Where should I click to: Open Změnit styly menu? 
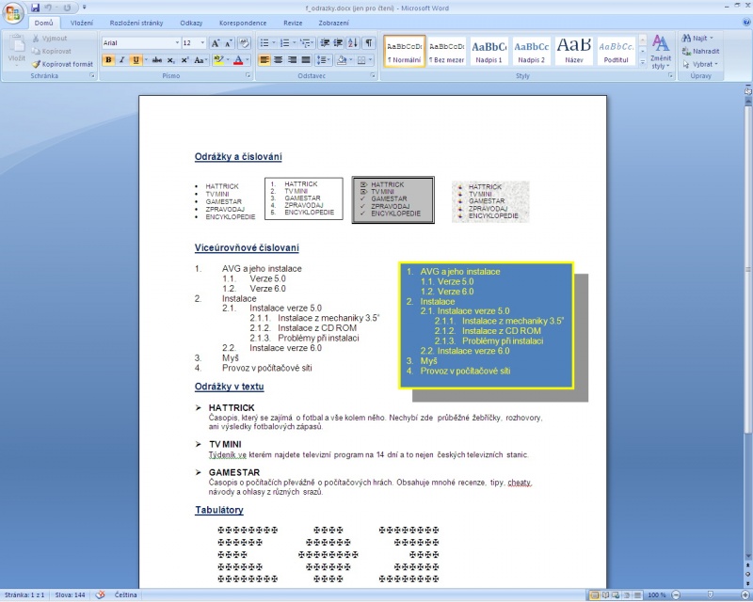[x=661, y=52]
